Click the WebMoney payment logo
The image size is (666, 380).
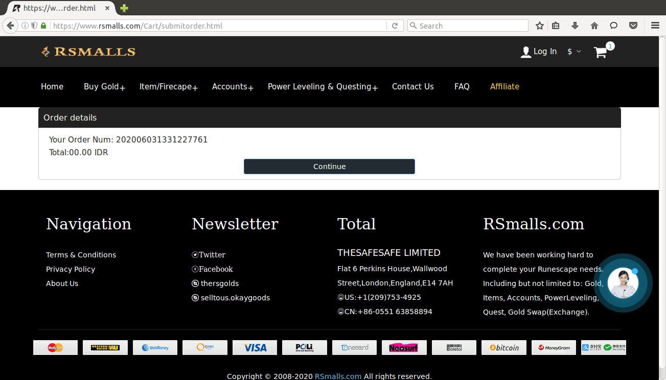point(155,347)
